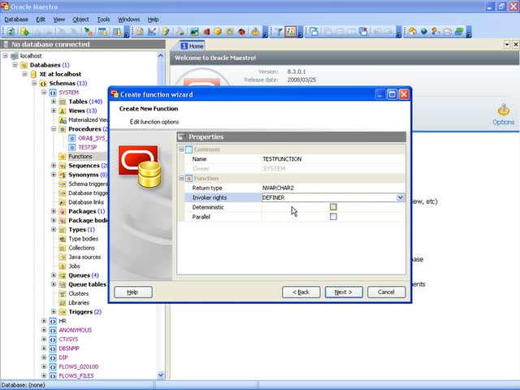This screenshot has width=520, height=390.
Task: Click the house home toolbar icon
Action: point(412,32)
